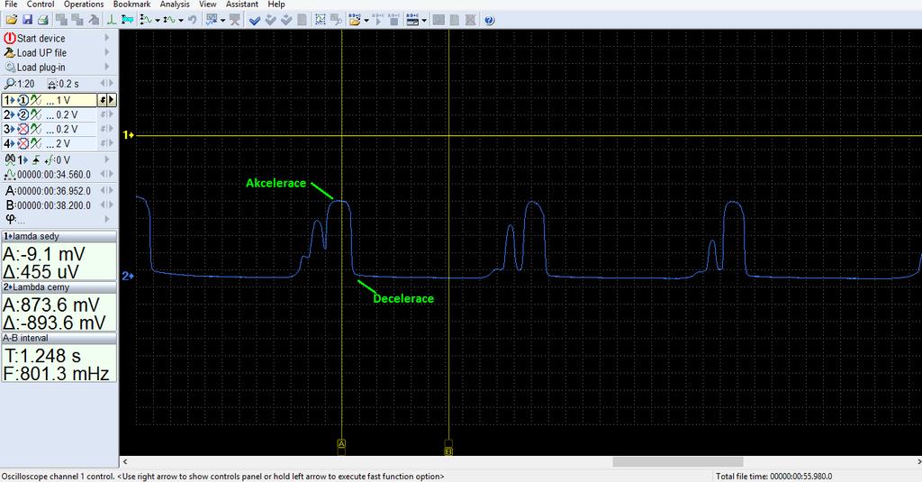
Task: Click cursor A handle at bottom of graph
Action: point(341,444)
